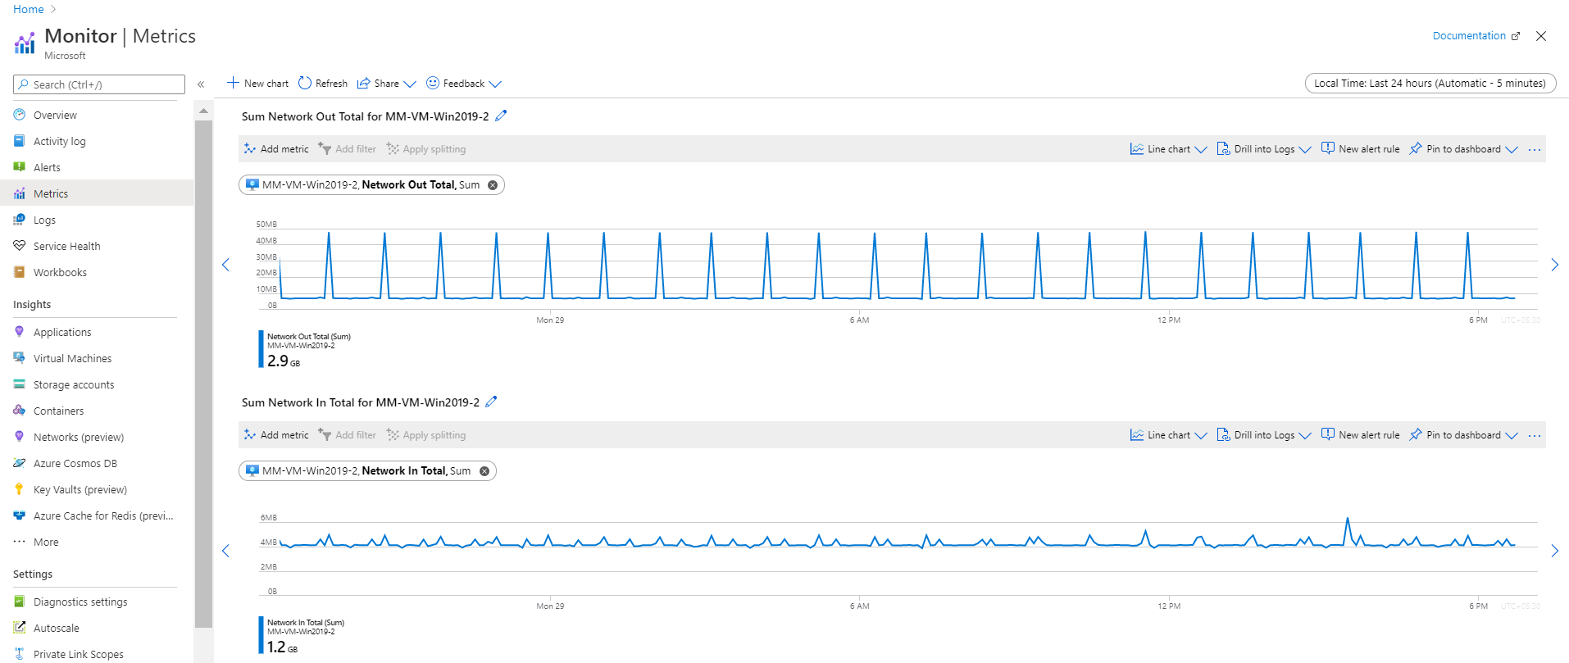Pin Network Out chart to dashboard
1569x663 pixels.
point(1463,149)
